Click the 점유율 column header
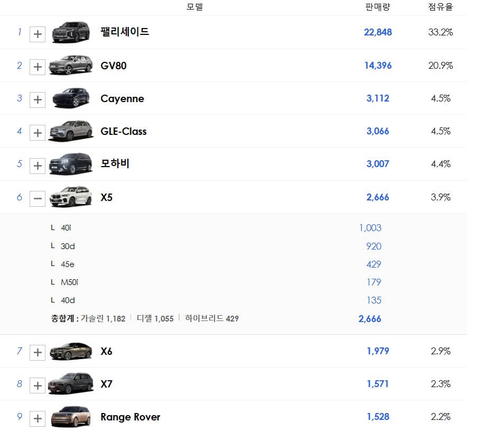The image size is (484, 431). click(440, 7)
